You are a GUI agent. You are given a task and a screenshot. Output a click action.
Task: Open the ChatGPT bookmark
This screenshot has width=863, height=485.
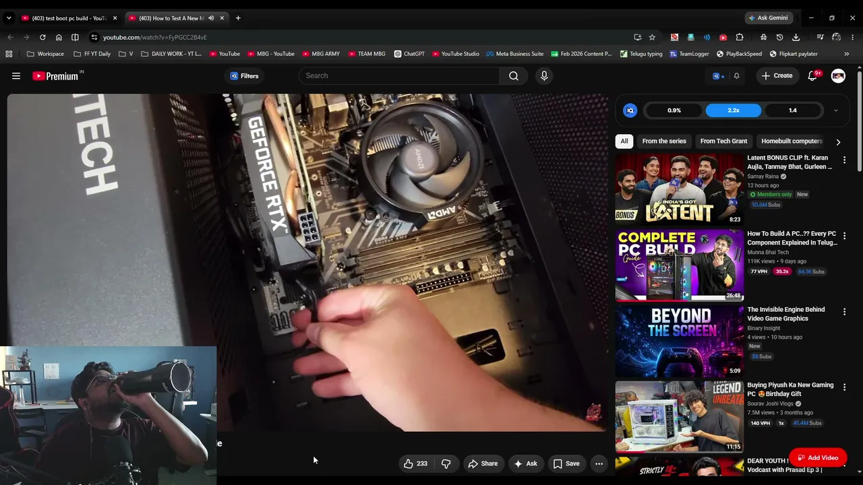[409, 54]
